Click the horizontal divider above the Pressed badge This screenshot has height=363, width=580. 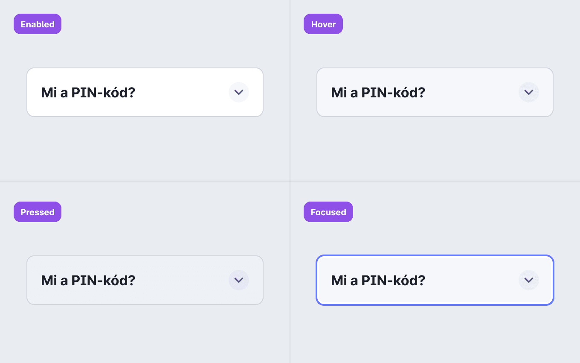tap(145, 181)
